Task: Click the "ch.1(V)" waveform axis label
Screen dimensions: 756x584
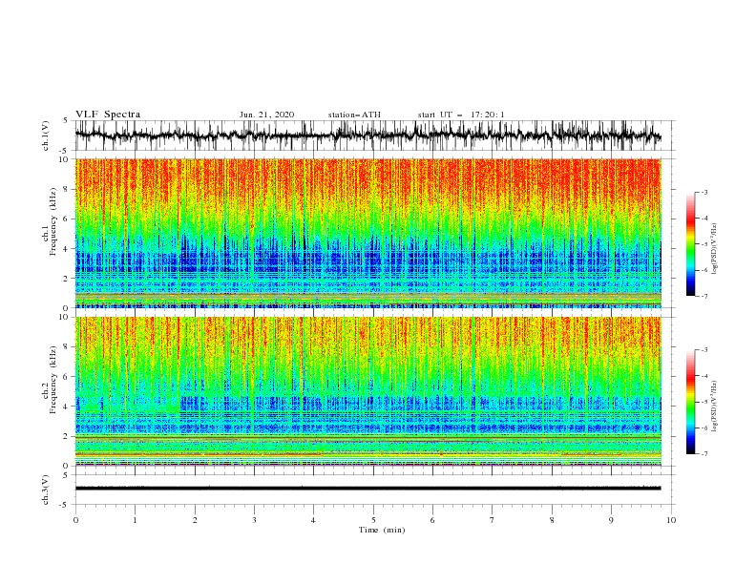Action: (46, 136)
